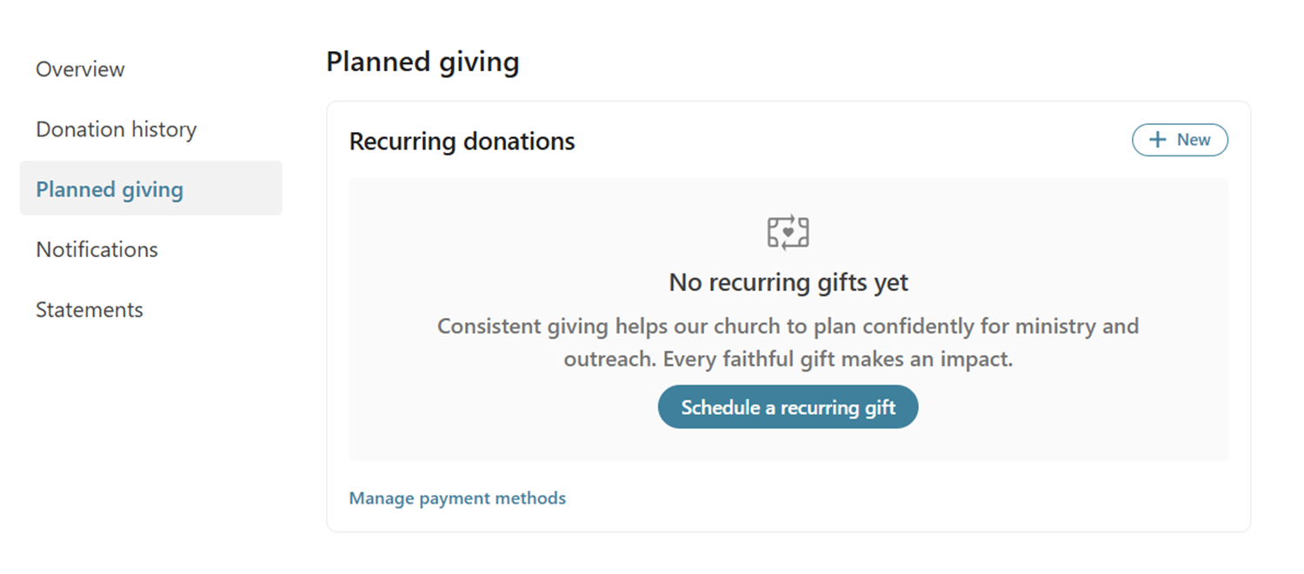Click the "No recurring gifts yet" message
The height and width of the screenshot is (574, 1304).
click(x=788, y=282)
